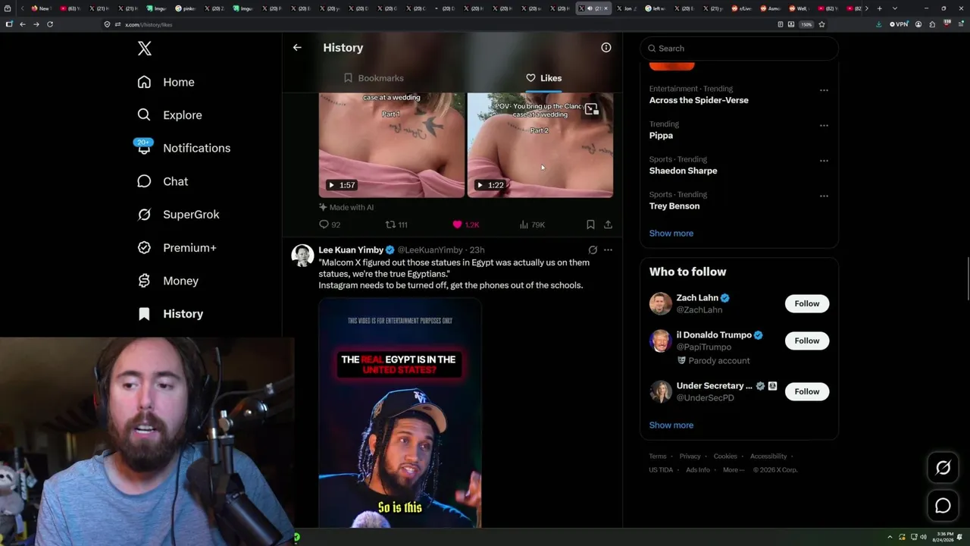Bookmark this page with the star icon
Viewport: 970px width, 546px height.
coord(821,24)
